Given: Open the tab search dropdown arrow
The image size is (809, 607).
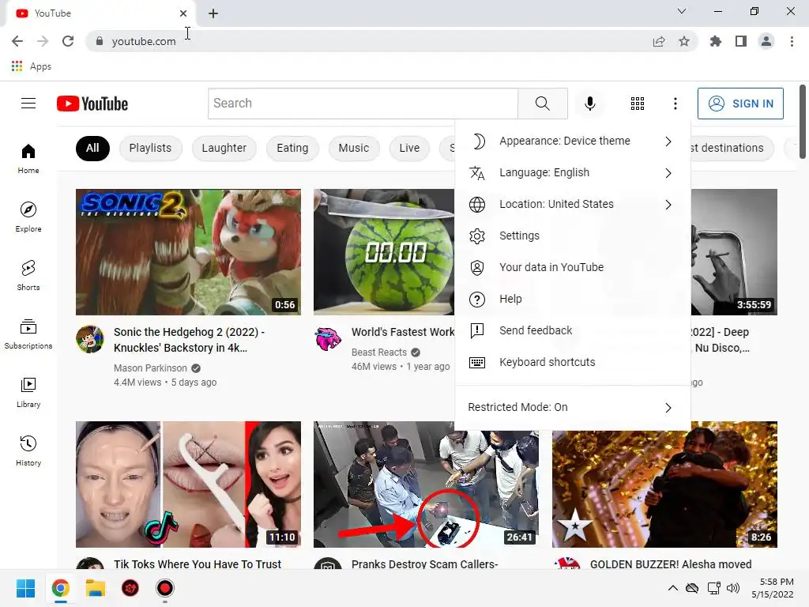Looking at the screenshot, I should 681,11.
